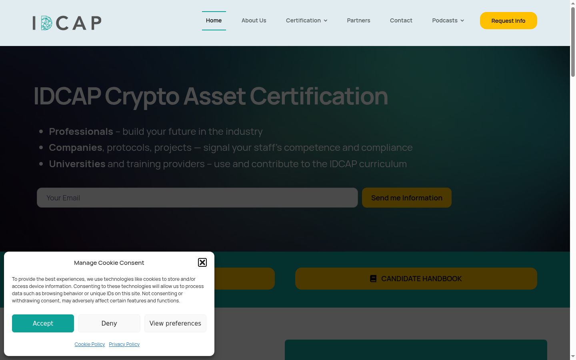
Task: Close the cookie consent dialog
Action: click(202, 262)
